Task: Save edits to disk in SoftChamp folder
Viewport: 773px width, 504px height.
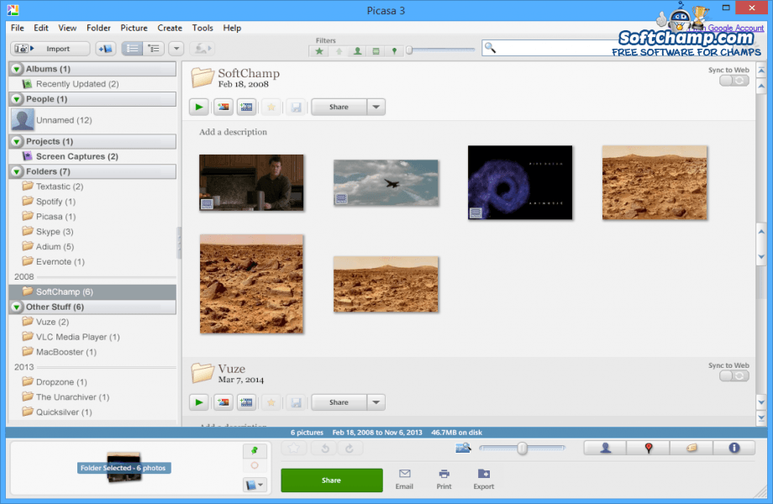Action: (x=296, y=107)
